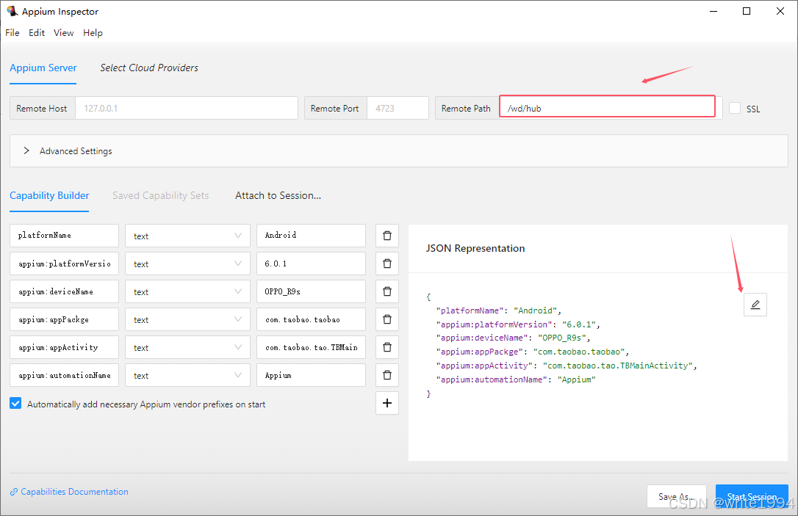Enable the SSL checkbox

tap(734, 109)
